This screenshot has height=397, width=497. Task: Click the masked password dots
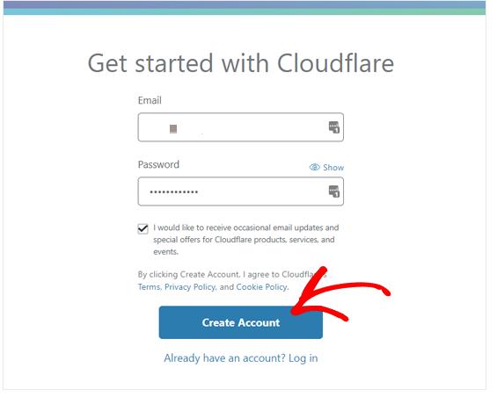click(x=173, y=191)
